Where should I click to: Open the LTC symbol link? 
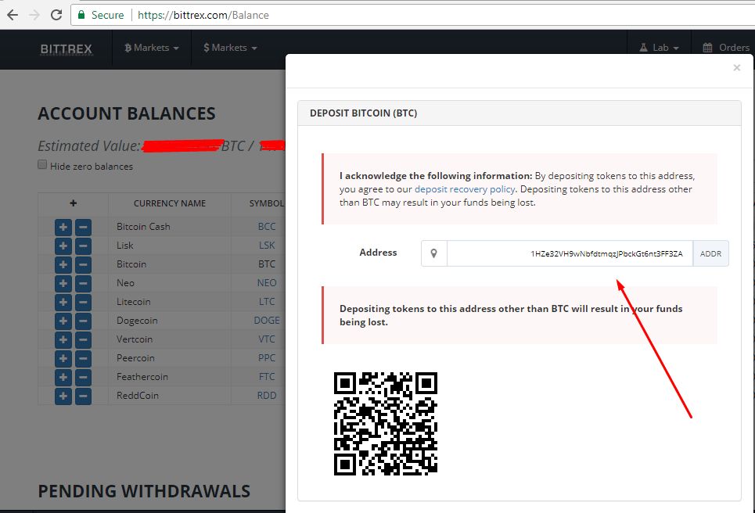[267, 302]
